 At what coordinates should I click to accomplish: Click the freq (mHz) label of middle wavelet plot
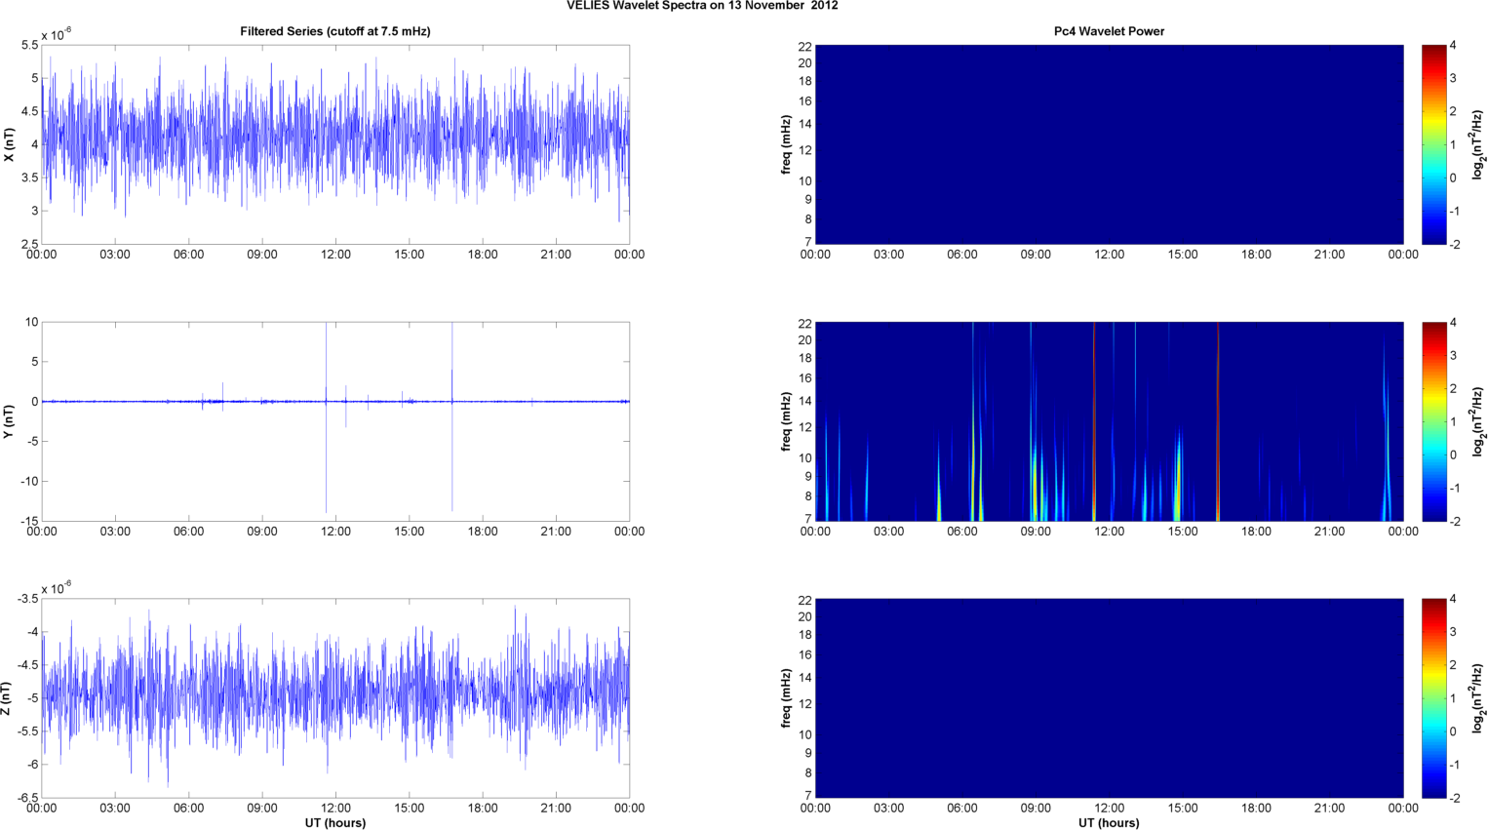(786, 421)
